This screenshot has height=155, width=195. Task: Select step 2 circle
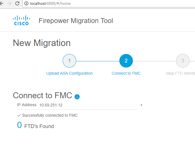pyautogui.click(x=126, y=61)
